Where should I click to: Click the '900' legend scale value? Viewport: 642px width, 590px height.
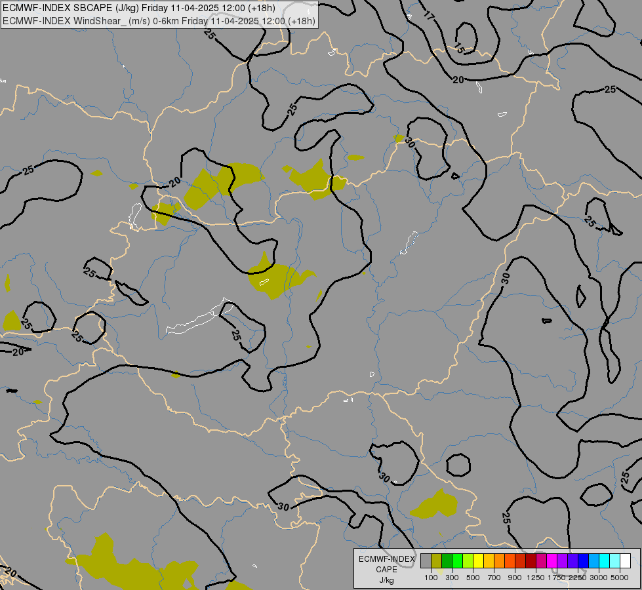pyautogui.click(x=515, y=578)
